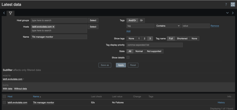Click the filter funnel tab icon
The image size is (237, 110).
pos(10,13)
